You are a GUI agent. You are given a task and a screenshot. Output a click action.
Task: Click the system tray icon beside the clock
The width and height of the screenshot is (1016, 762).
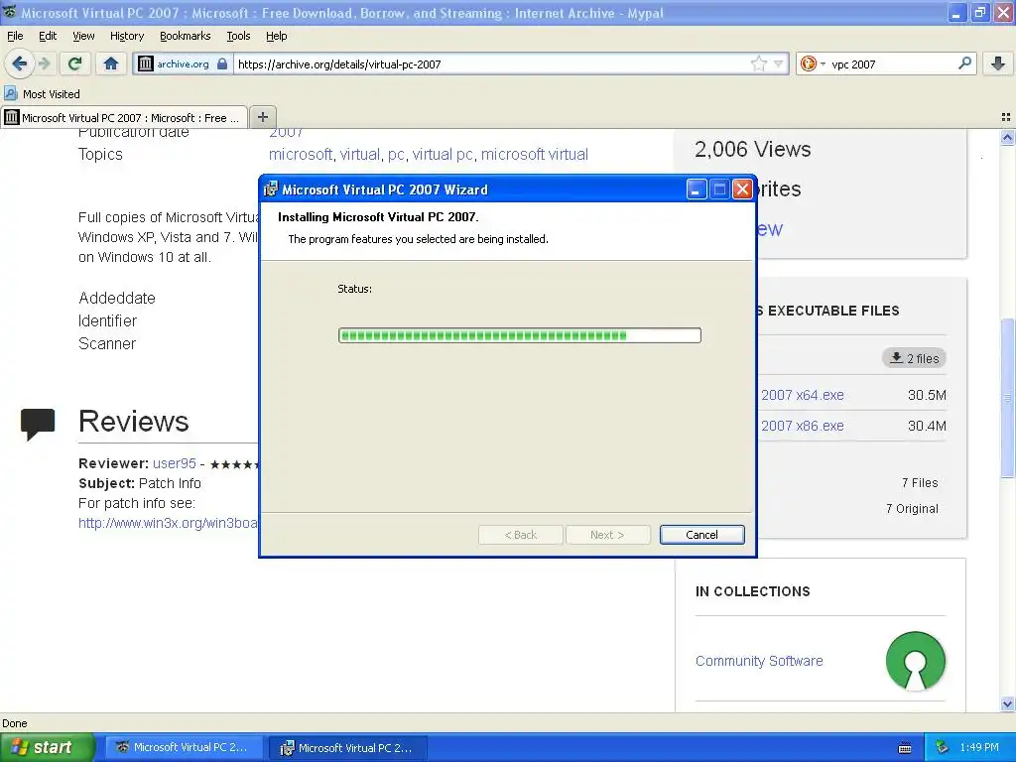pos(943,748)
